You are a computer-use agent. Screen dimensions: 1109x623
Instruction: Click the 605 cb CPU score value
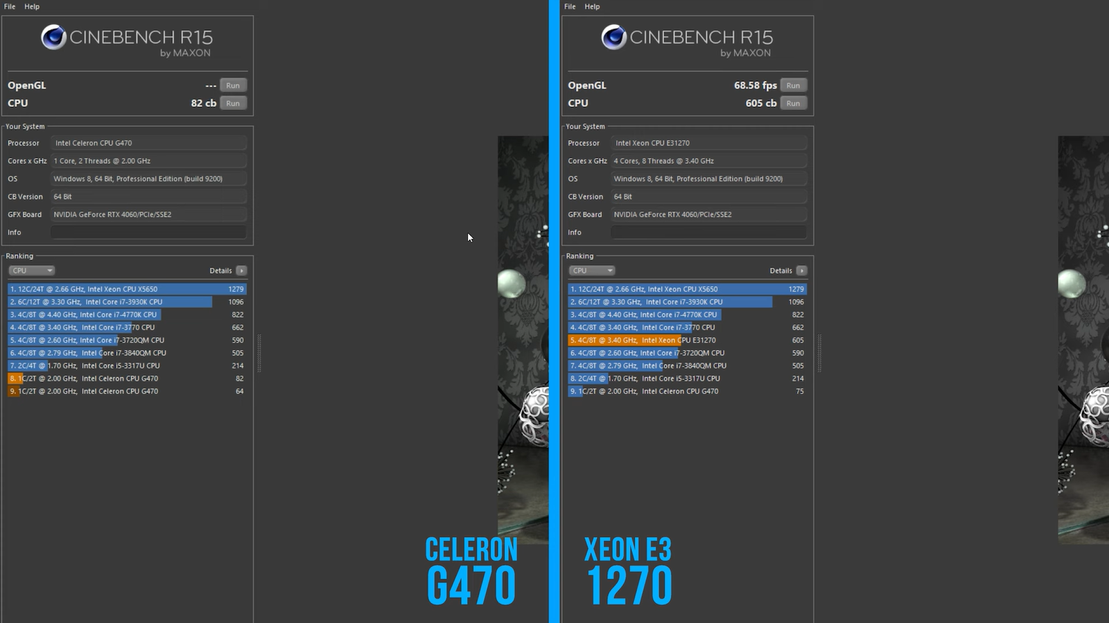761,103
